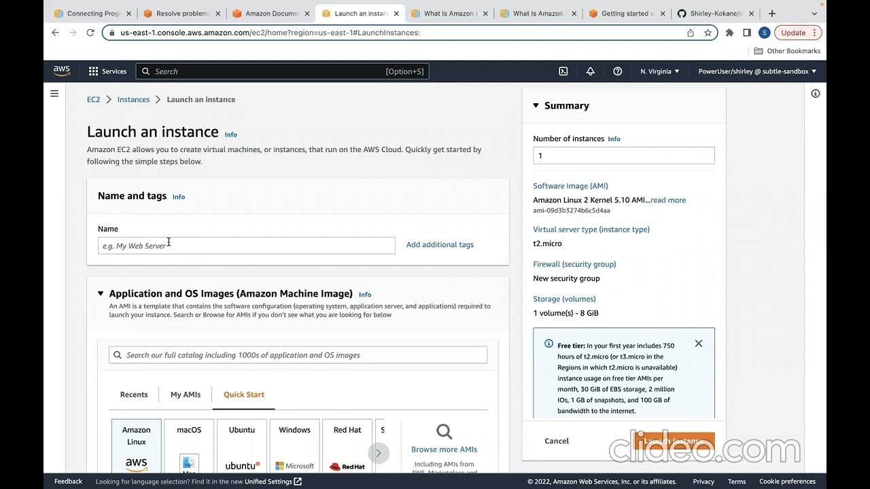Click the Name input field
870x489 pixels.
click(247, 246)
